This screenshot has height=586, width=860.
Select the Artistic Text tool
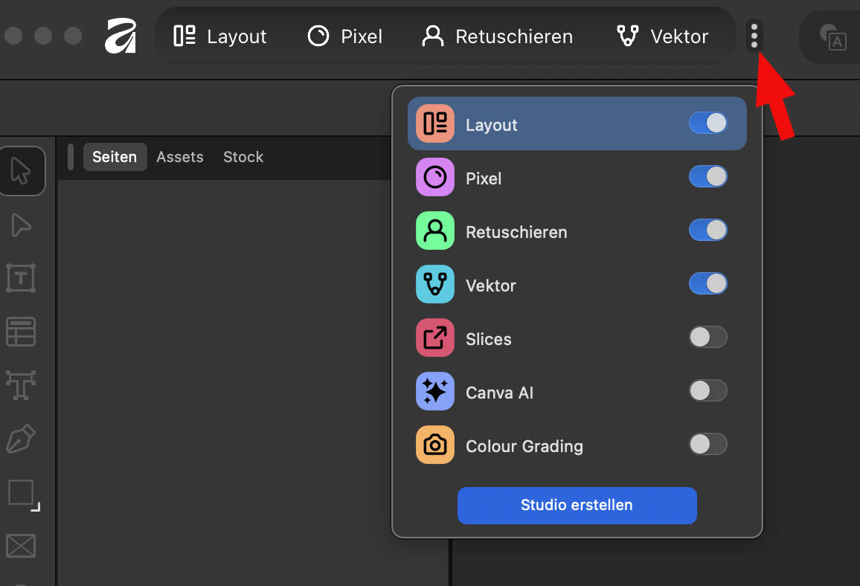click(x=21, y=385)
